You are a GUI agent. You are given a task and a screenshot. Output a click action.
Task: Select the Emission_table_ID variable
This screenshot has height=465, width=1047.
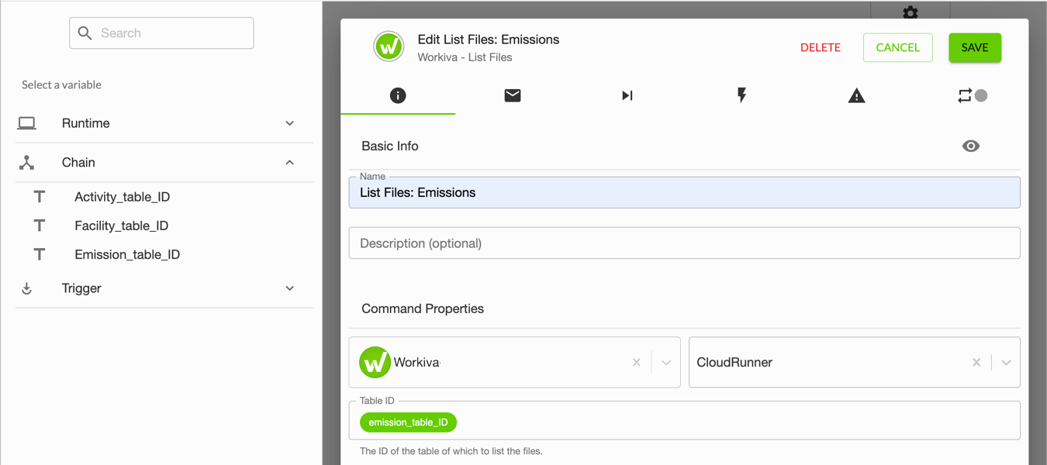pos(127,254)
